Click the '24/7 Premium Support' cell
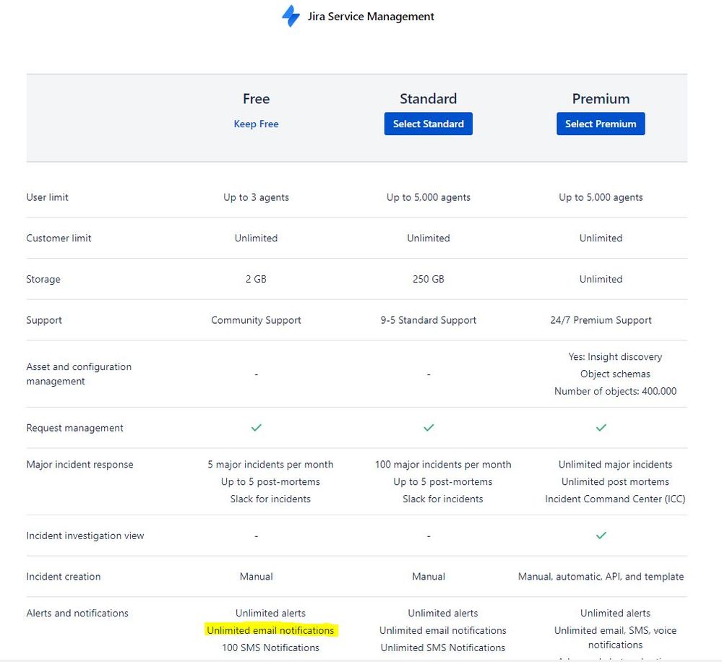 (x=601, y=320)
